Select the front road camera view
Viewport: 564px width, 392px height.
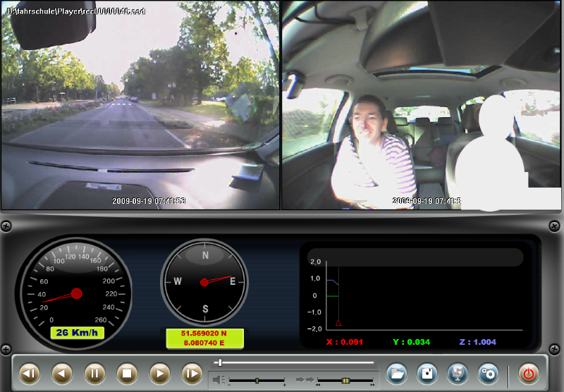140,106
